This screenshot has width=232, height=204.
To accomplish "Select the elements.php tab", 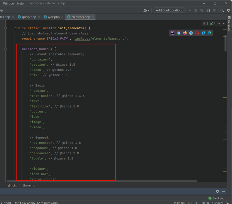I will point(81,17).
